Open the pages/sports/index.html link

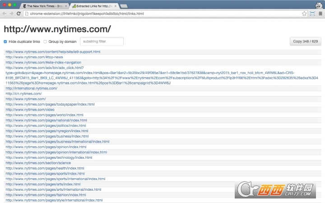(x=45, y=174)
